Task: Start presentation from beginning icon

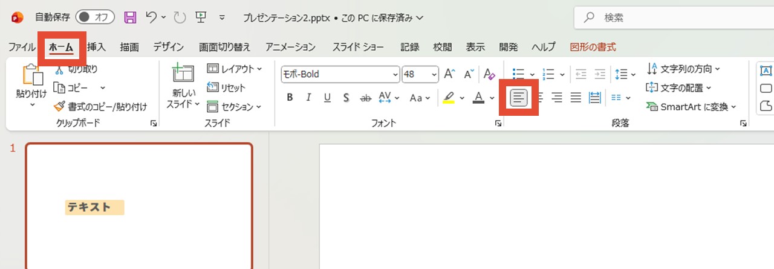Action: click(201, 17)
